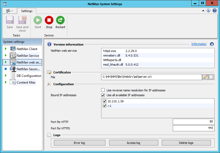Viewport: 220px width, 153px height.
Task: Enable reverse name resolution for IP addresses
Action: click(103, 90)
